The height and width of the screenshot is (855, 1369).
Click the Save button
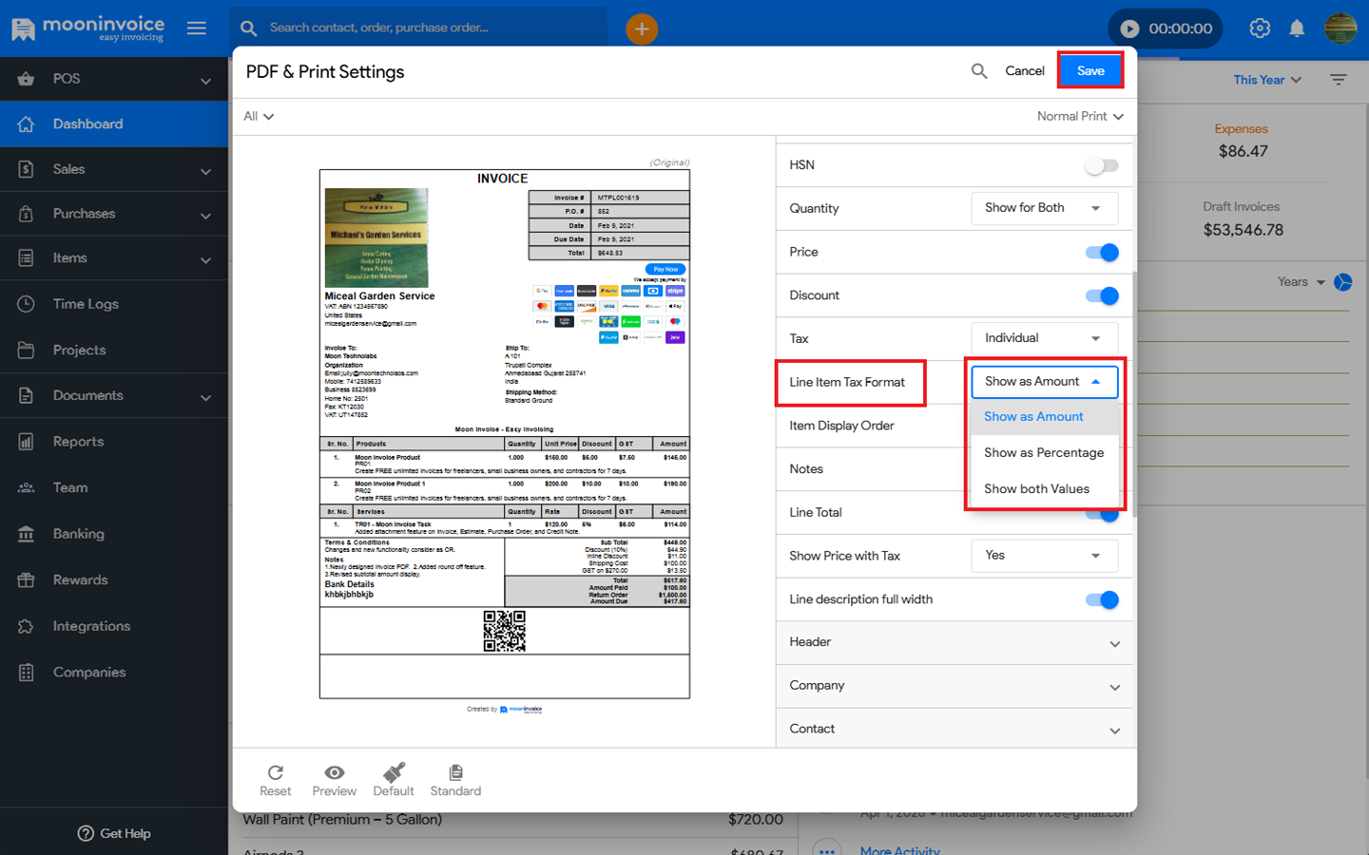tap(1090, 71)
